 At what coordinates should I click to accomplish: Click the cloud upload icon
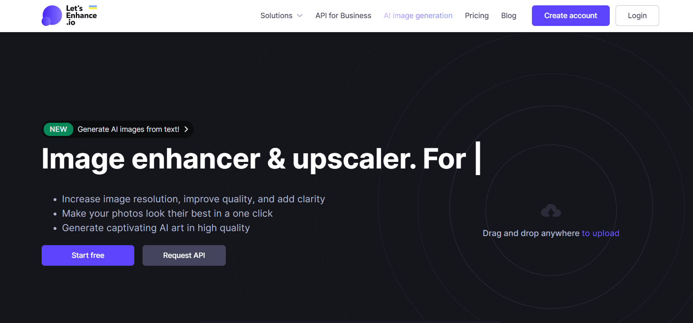click(551, 211)
